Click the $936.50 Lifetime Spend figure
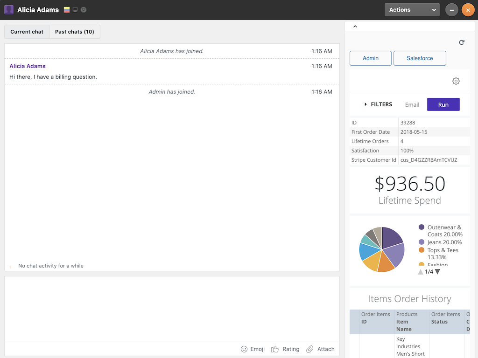Viewport: 478px width, 358px height. pyautogui.click(x=410, y=184)
